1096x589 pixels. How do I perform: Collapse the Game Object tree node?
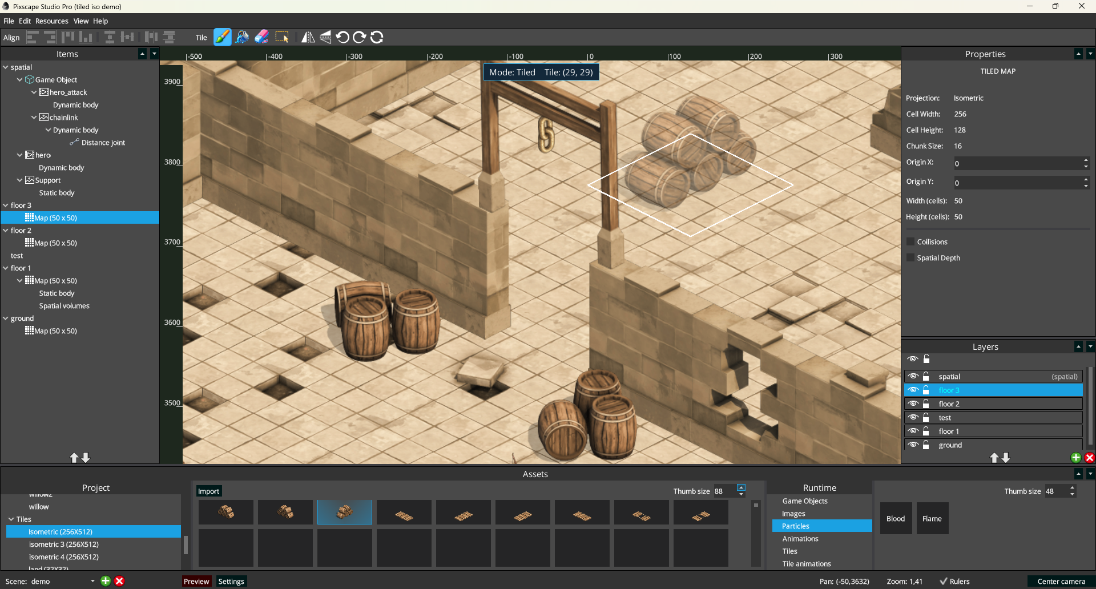tap(20, 80)
